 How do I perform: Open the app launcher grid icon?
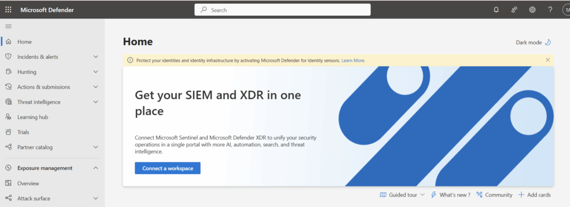8,10
